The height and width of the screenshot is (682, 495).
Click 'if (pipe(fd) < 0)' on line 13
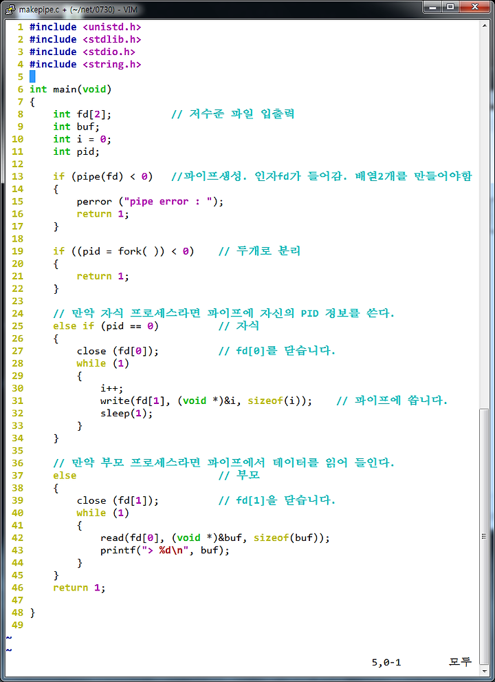[x=103, y=177]
